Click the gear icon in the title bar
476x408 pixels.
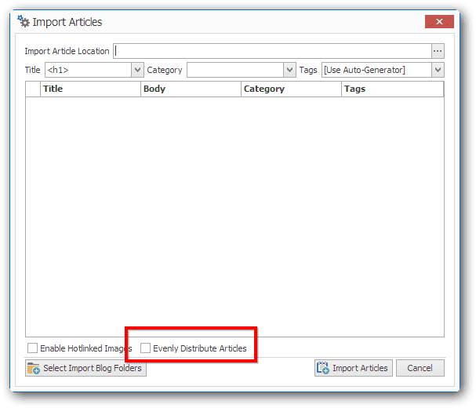click(x=24, y=21)
